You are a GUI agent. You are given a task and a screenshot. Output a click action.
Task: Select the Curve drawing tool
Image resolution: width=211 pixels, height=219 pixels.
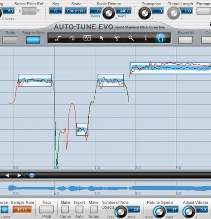(x=72, y=38)
